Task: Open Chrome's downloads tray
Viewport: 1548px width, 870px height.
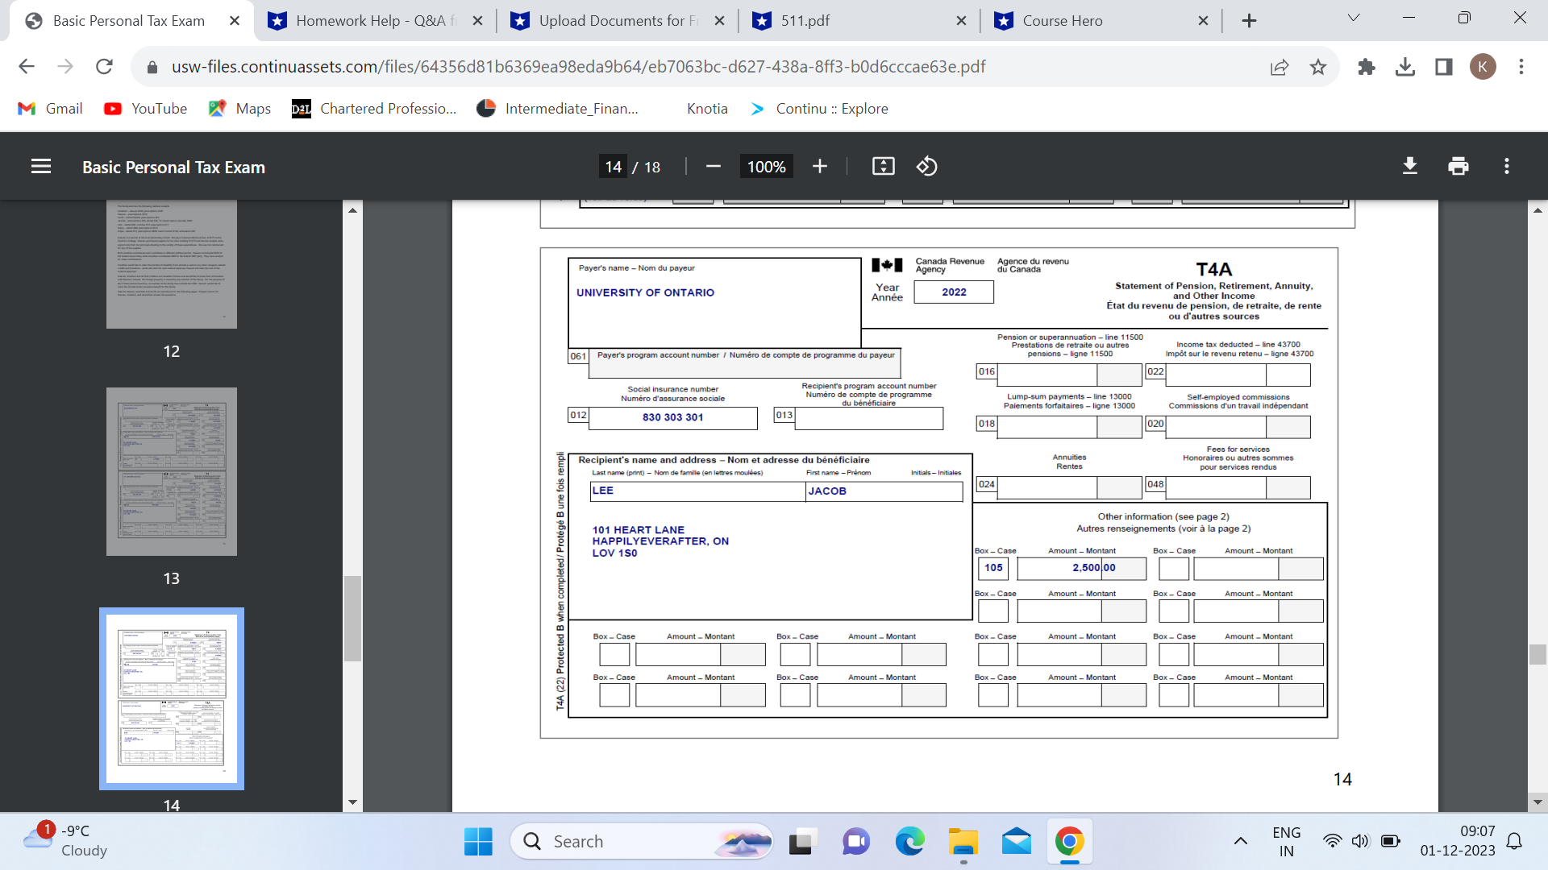Action: 1405,67
